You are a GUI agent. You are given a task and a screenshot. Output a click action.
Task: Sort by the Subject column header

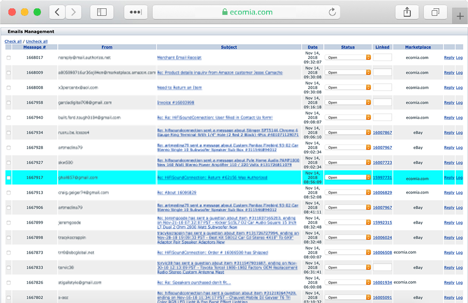click(x=229, y=47)
